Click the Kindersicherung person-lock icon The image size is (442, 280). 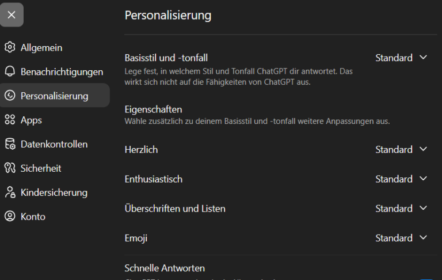10,192
